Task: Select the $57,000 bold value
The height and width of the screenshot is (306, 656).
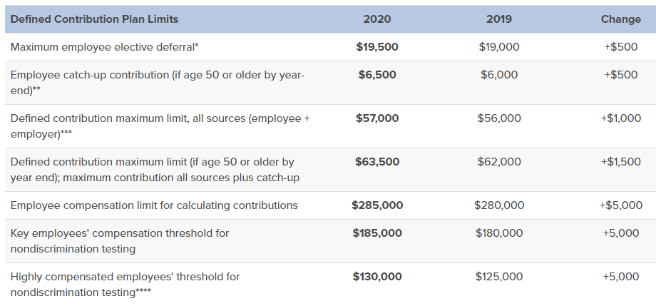Action: pos(377,118)
